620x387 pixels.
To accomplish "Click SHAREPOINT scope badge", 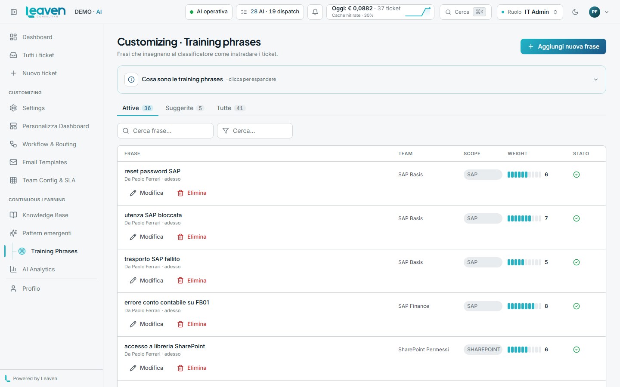I will pyautogui.click(x=483, y=350).
